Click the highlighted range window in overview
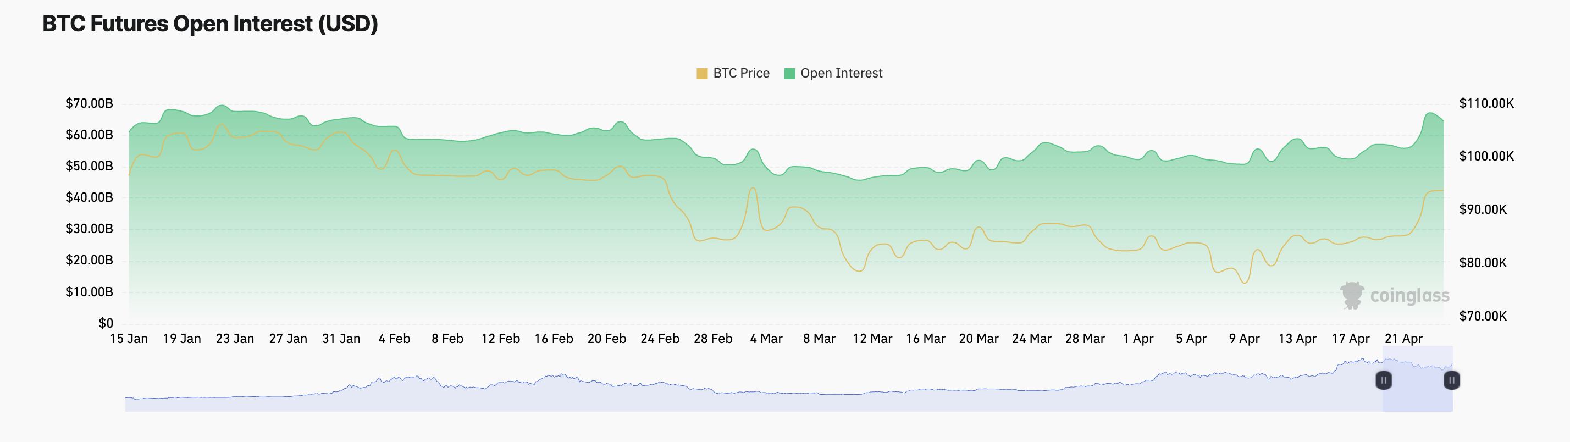Viewport: 1570px width, 442px height. 1418,390
